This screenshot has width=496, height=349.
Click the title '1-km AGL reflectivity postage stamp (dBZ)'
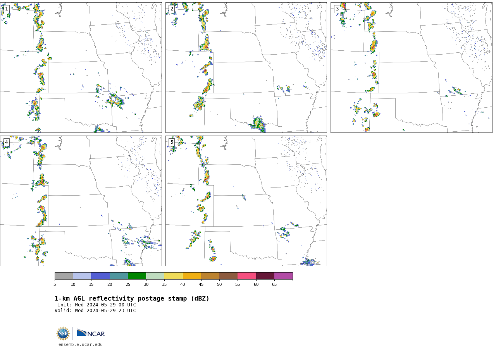pos(132,299)
